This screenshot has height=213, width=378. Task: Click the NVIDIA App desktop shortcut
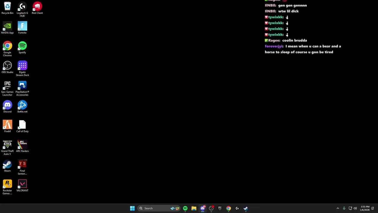pos(7,28)
